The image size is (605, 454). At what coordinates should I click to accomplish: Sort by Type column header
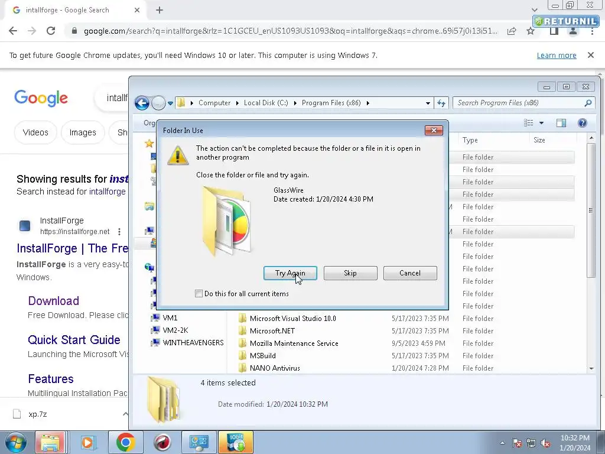point(470,140)
